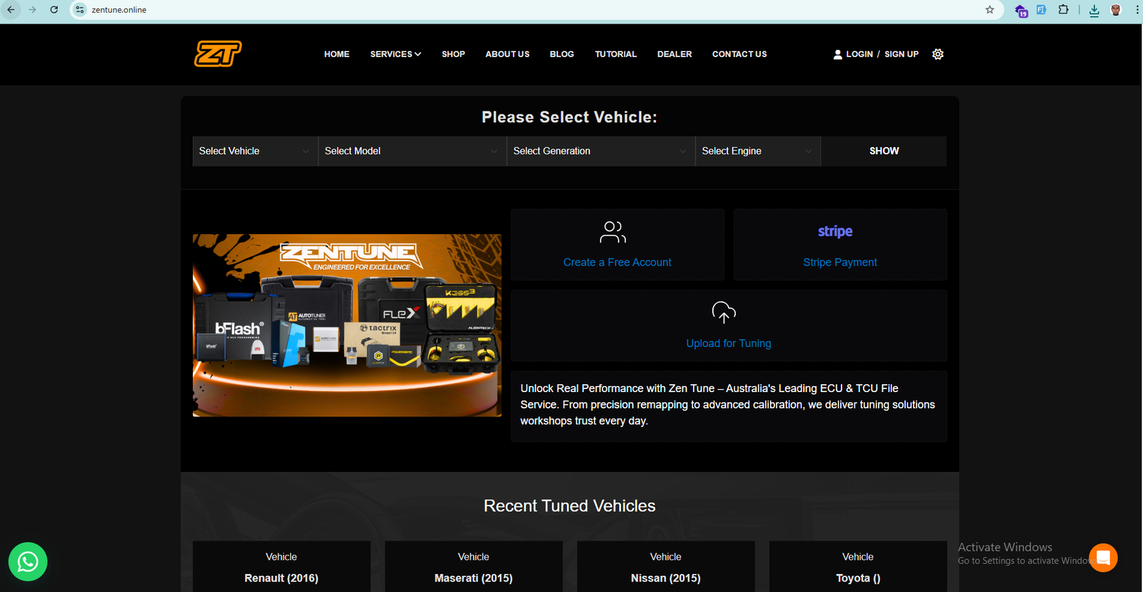Open the Tutorial page
Image resolution: width=1143 pixels, height=592 pixels.
[616, 54]
